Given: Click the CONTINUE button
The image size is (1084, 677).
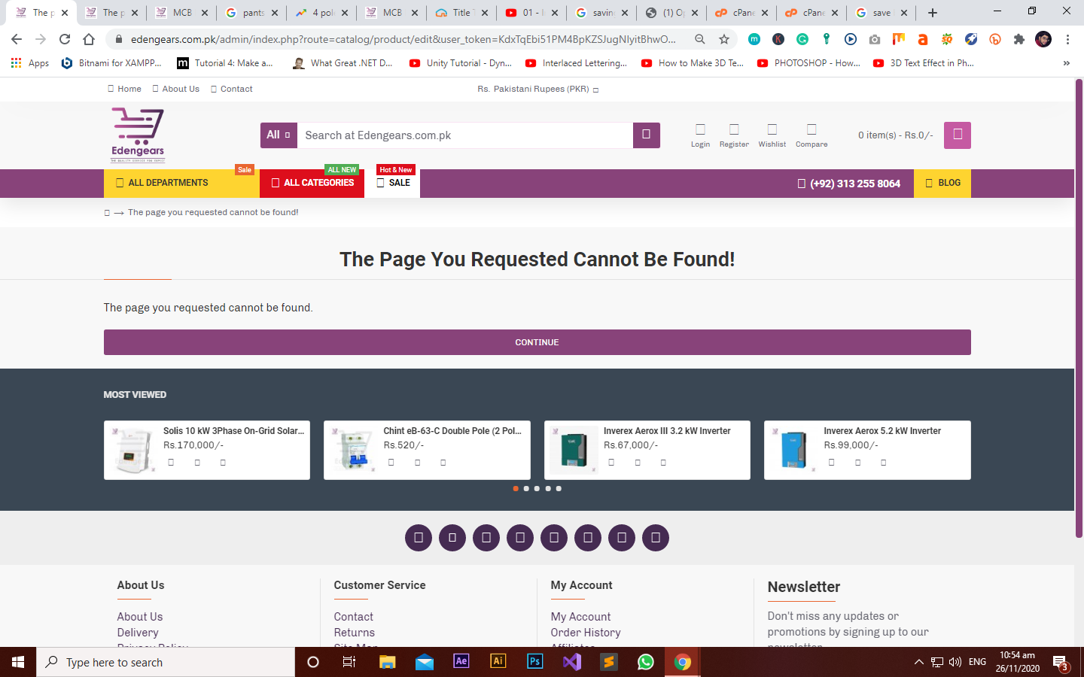Looking at the screenshot, I should [537, 342].
